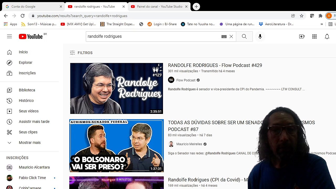Screen dimensions: 336x189
Task: Go forward with the browser forward arrow
Action: [x=14, y=16]
